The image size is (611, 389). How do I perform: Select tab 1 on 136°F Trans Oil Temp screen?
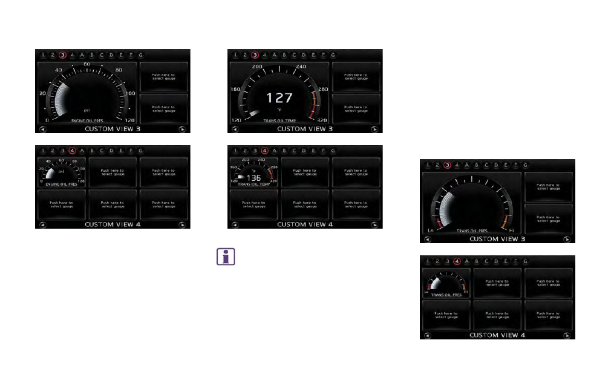pyautogui.click(x=235, y=151)
